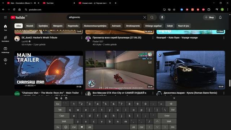The image size is (231, 130).
Task: Open the Skep create menu
Action: 209,17
